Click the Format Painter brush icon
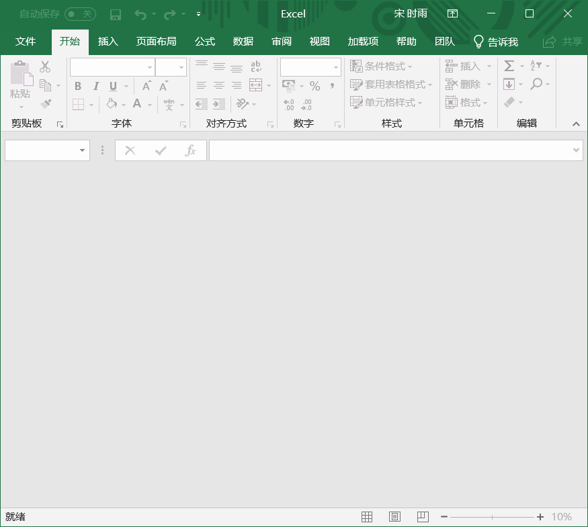This screenshot has height=527, width=588. (46, 103)
